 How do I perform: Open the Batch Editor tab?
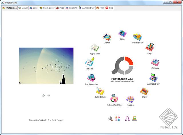47,8
